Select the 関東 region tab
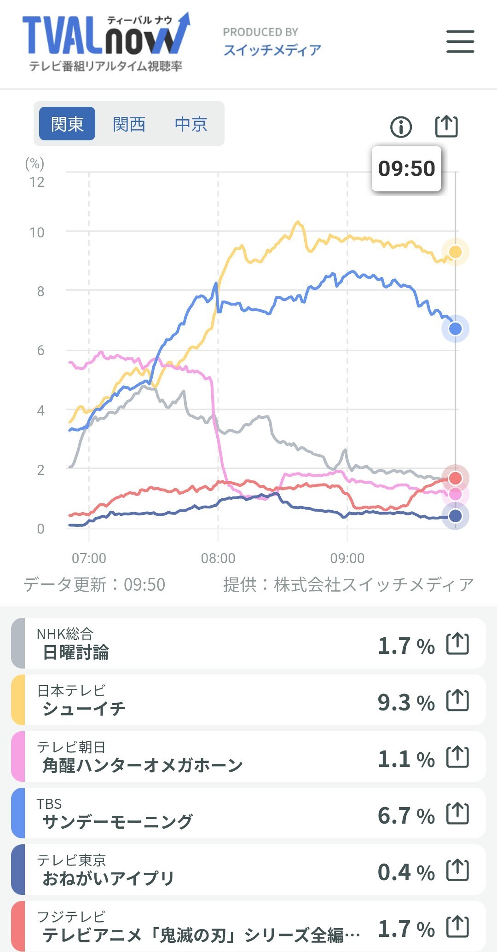This screenshot has height=952, width=497. click(x=67, y=124)
